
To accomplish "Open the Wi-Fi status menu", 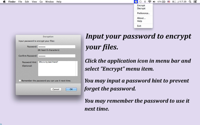I will click(x=149, y=1).
